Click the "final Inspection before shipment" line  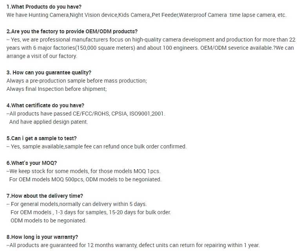56,89
